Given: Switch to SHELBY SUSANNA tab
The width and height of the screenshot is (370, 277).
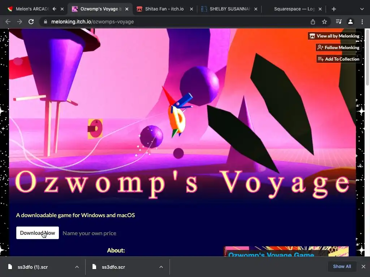Looking at the screenshot, I should [229, 9].
